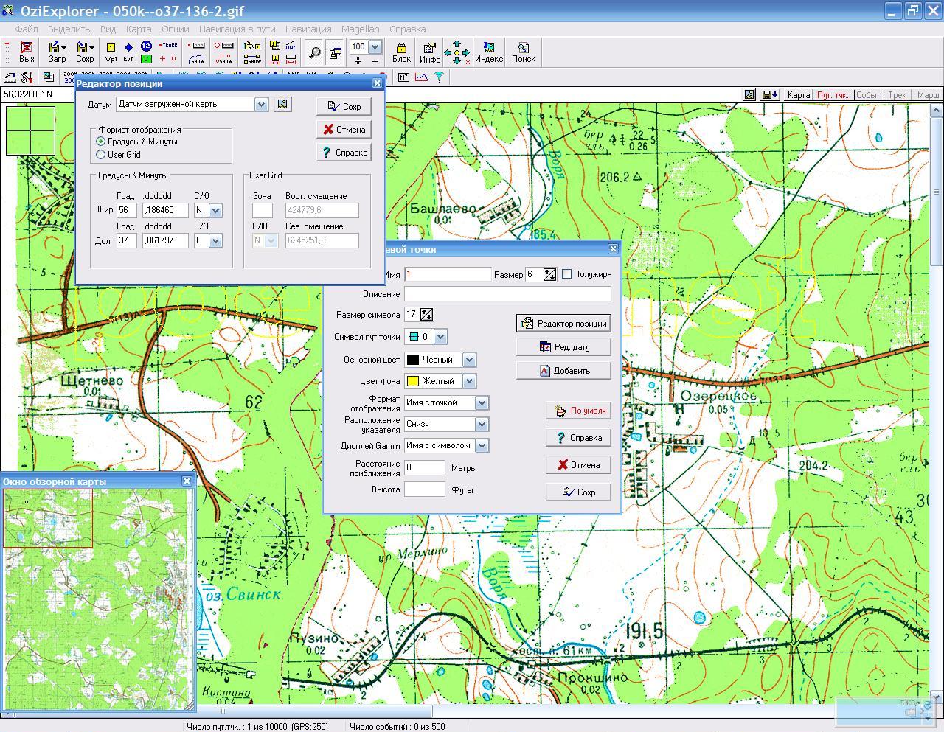
Task: Click the 'Число событий : 0 из 500' status text
Action: coord(398,726)
